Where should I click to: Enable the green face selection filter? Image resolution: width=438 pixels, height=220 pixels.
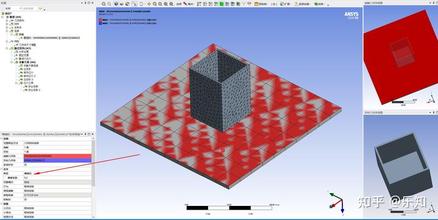click(221, 4)
